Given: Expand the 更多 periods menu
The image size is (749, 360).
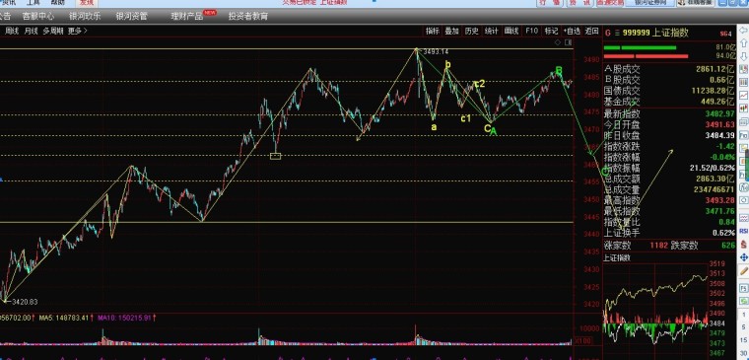Looking at the screenshot, I should click(78, 32).
